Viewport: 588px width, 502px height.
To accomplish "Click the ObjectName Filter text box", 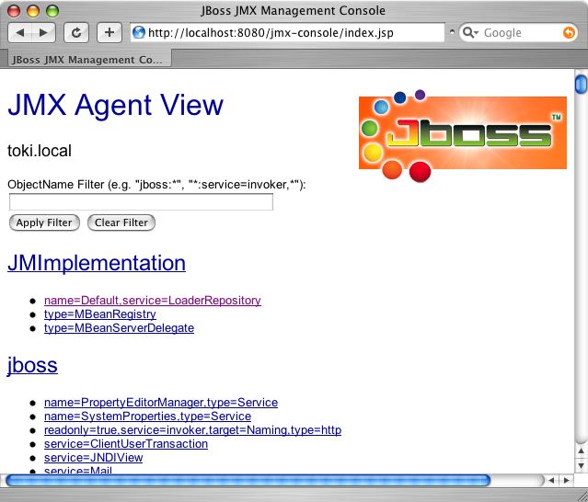I will 141,202.
